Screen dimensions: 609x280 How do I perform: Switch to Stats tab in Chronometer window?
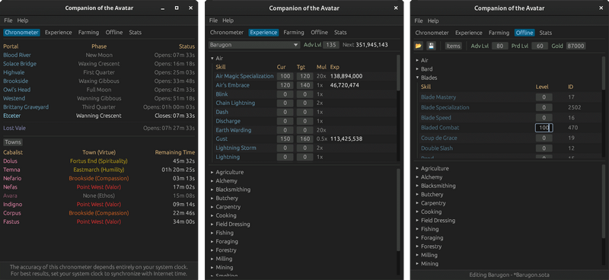point(136,32)
